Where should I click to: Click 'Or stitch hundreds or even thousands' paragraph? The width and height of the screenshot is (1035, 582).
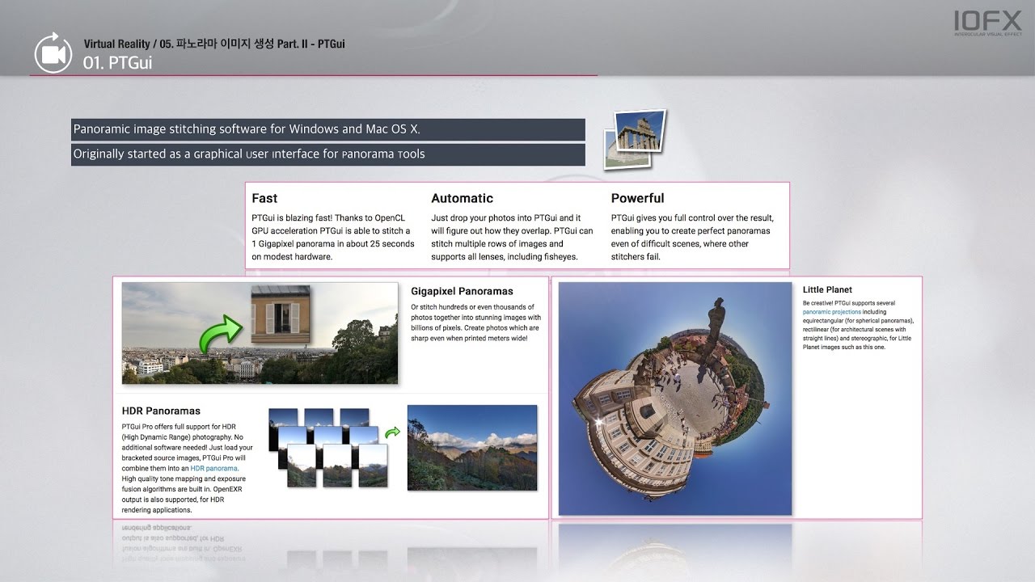(x=475, y=323)
